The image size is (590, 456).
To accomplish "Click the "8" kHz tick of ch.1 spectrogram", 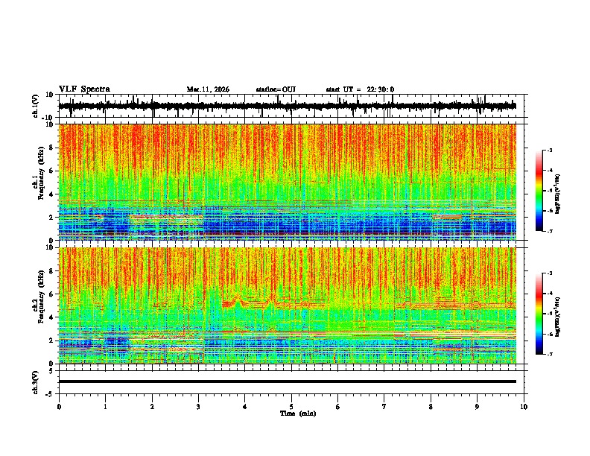I will click(x=51, y=148).
